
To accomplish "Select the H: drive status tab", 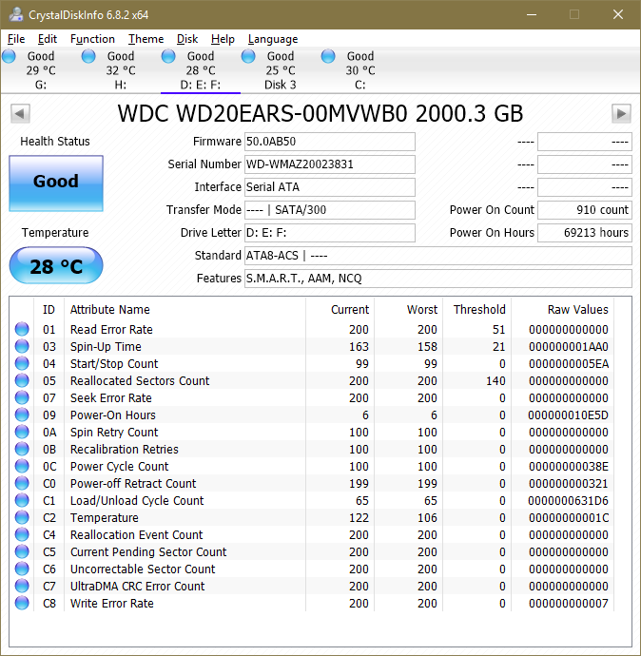I will [x=120, y=70].
